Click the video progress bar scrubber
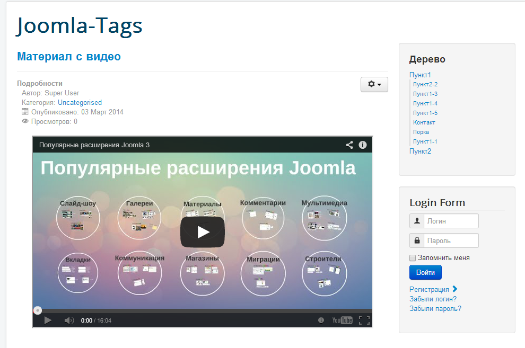Screen dimensions: 525x348 pos(38,310)
